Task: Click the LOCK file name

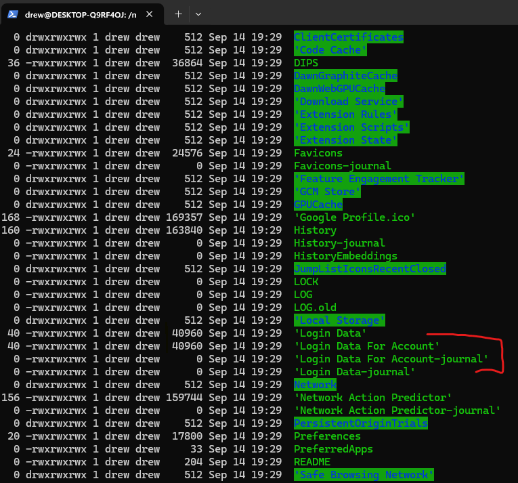Action: pos(306,282)
